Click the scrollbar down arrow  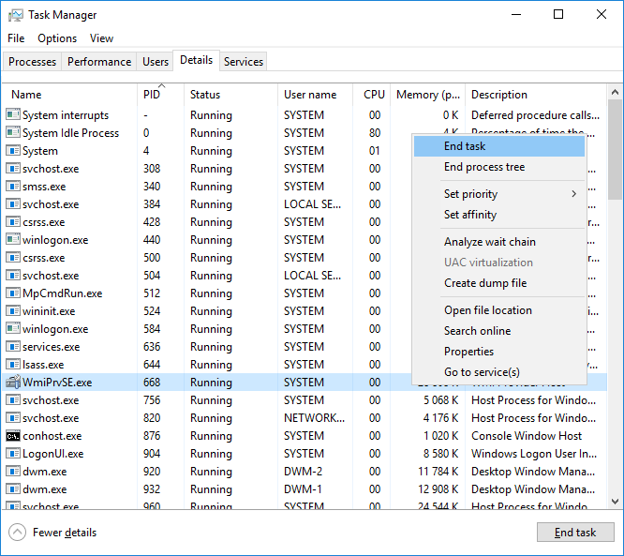[615, 501]
